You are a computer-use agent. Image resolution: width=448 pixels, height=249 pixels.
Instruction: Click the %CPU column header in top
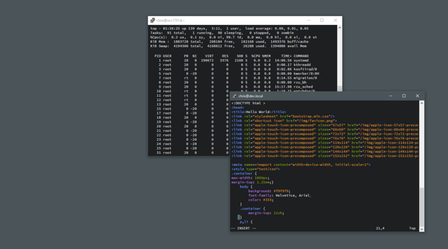256,56
